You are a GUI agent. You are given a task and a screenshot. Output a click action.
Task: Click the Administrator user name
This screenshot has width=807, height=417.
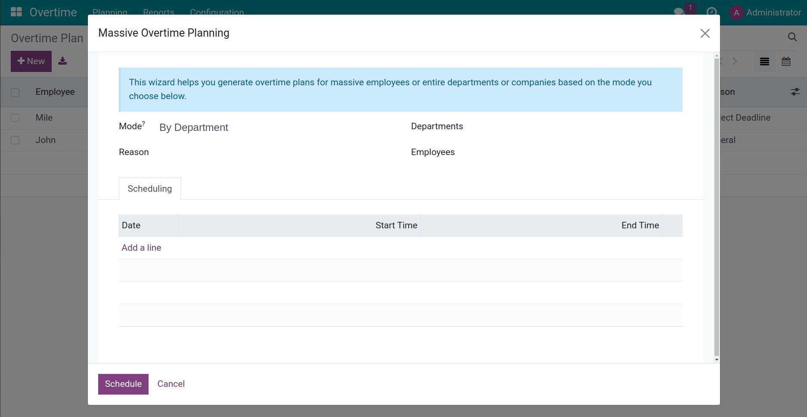coord(773,12)
